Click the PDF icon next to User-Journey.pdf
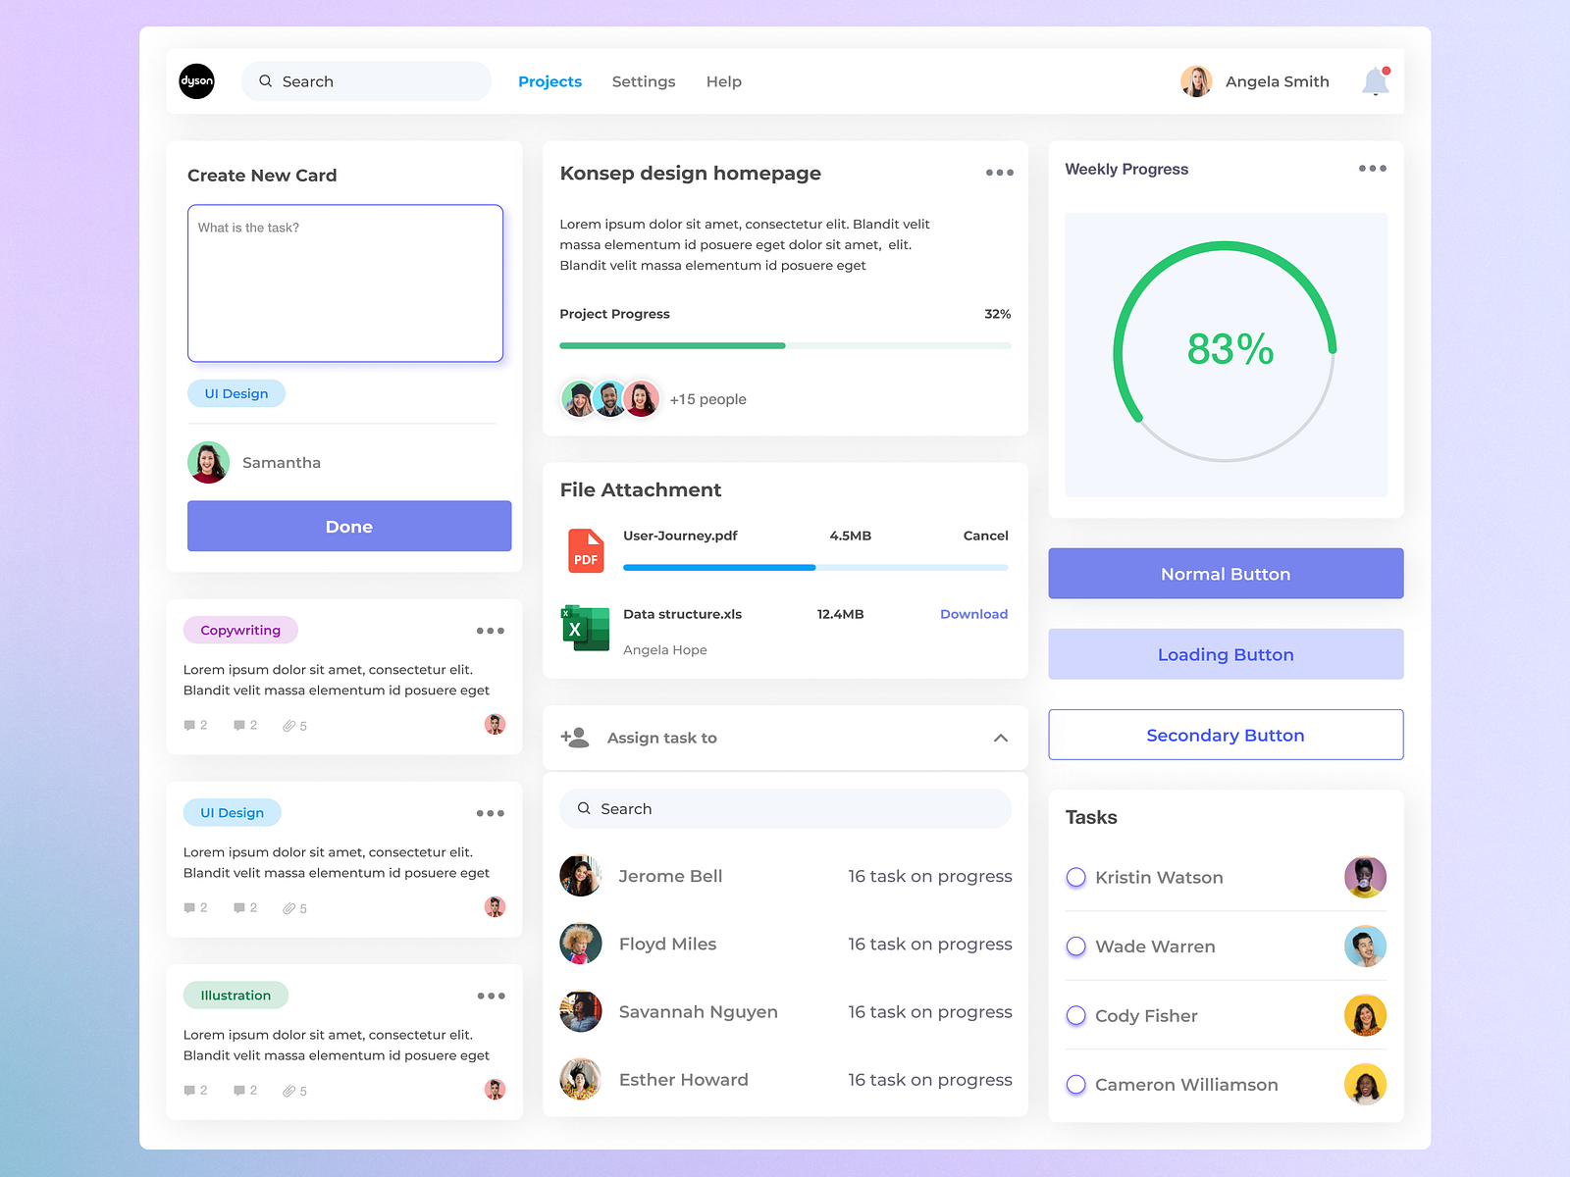 pos(586,550)
